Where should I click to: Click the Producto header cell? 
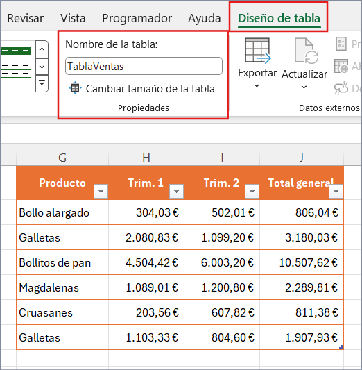point(62,183)
